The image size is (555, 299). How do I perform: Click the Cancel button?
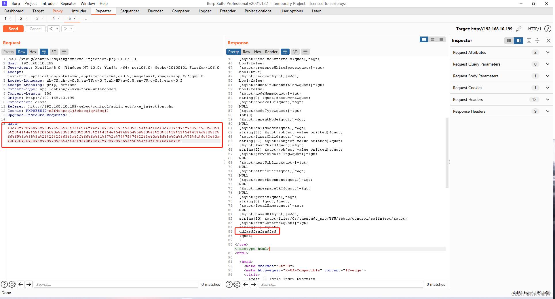[35, 28]
